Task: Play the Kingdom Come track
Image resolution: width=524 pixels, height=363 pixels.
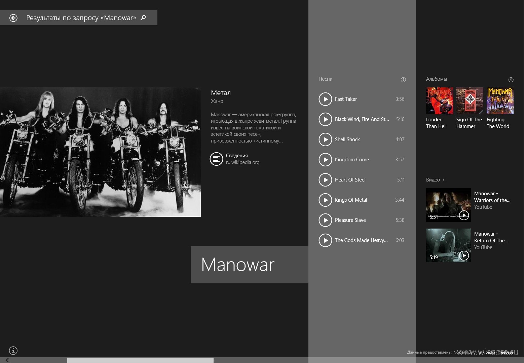Action: [325, 160]
